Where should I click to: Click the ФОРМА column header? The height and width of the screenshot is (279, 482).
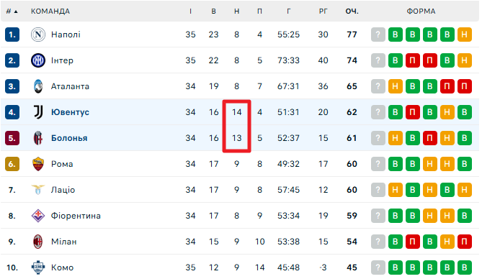point(421,12)
